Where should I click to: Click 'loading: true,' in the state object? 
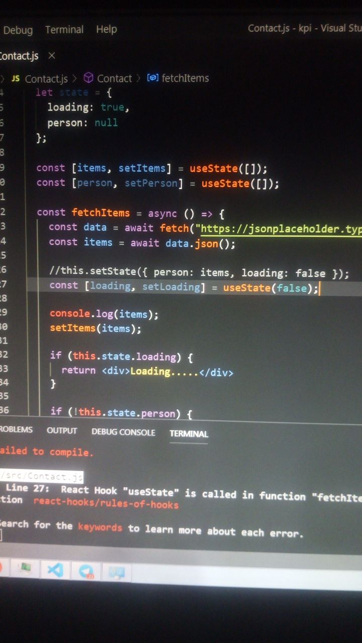click(88, 108)
